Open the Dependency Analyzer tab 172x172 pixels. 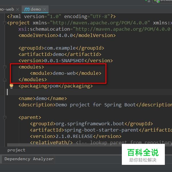[29, 159]
